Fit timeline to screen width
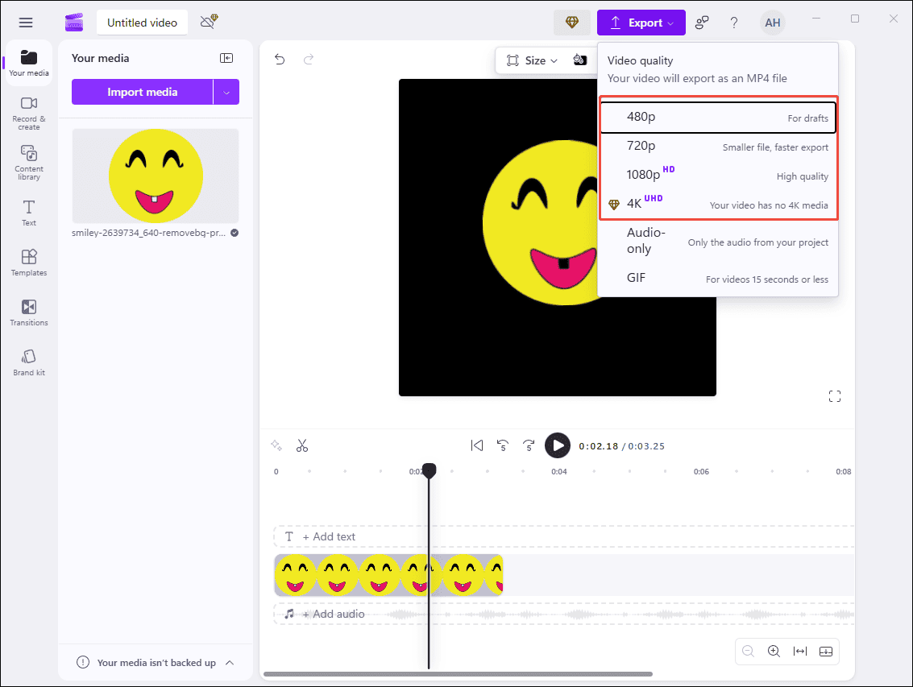The height and width of the screenshot is (687, 913). tap(799, 651)
